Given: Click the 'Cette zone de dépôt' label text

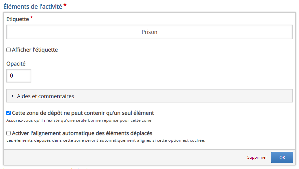Looking at the screenshot, I should [x=83, y=113].
